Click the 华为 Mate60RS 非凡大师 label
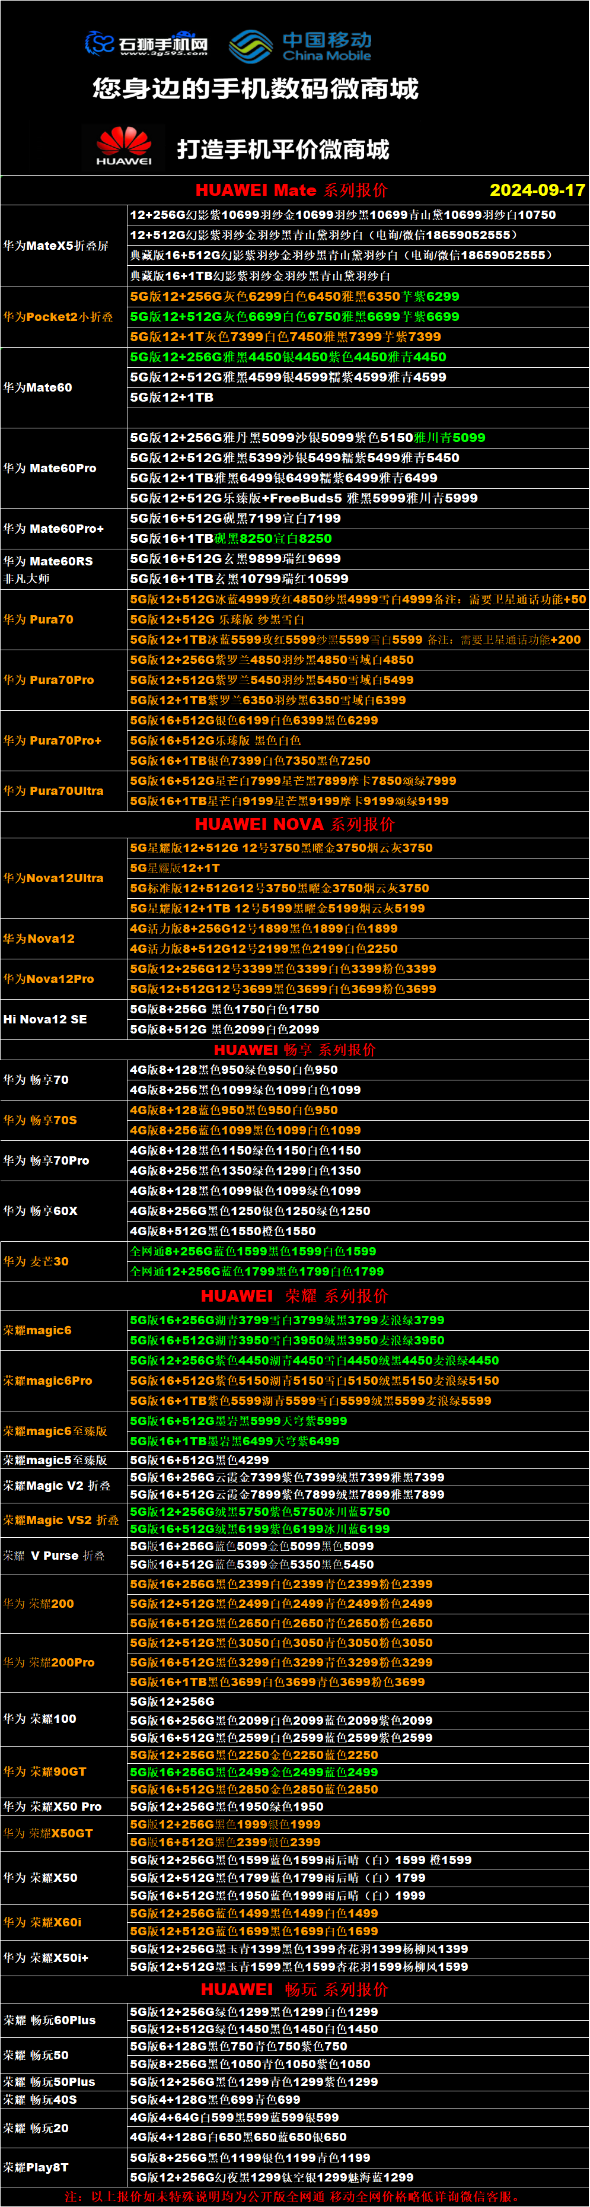Image resolution: width=590 pixels, height=2207 pixels. (x=48, y=569)
